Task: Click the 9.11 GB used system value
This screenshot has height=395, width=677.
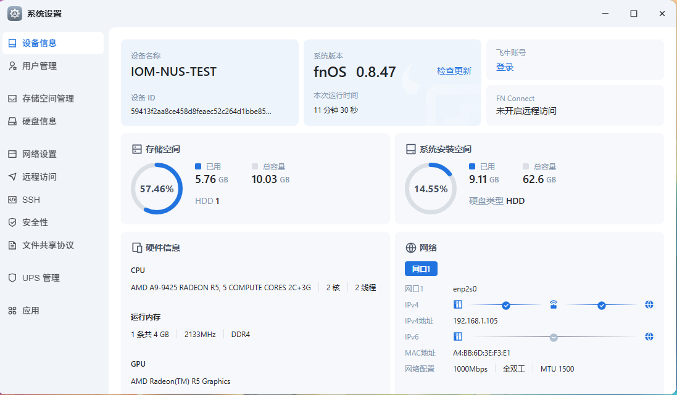Action: click(x=484, y=179)
